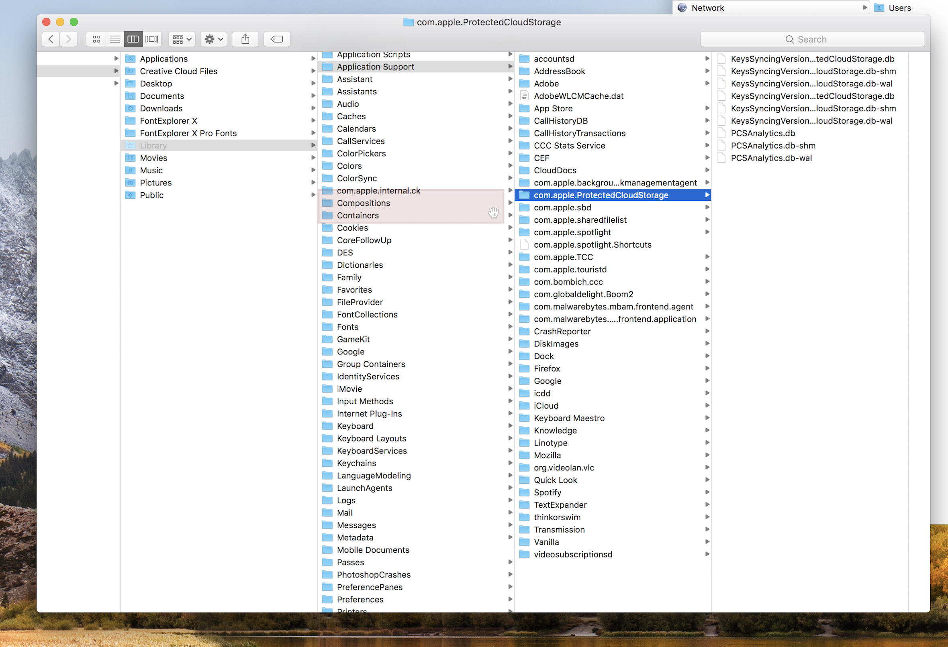The width and height of the screenshot is (948, 647).
Task: Select column view mode
Action: pos(133,39)
